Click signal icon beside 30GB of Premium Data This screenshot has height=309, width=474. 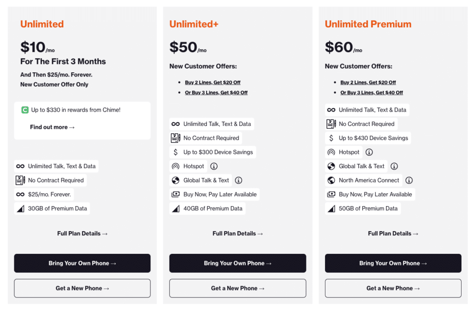point(20,208)
